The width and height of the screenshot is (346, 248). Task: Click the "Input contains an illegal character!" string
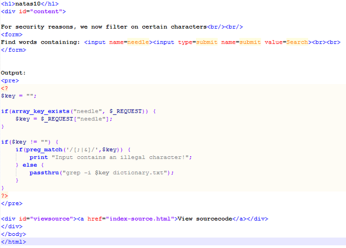point(120,157)
